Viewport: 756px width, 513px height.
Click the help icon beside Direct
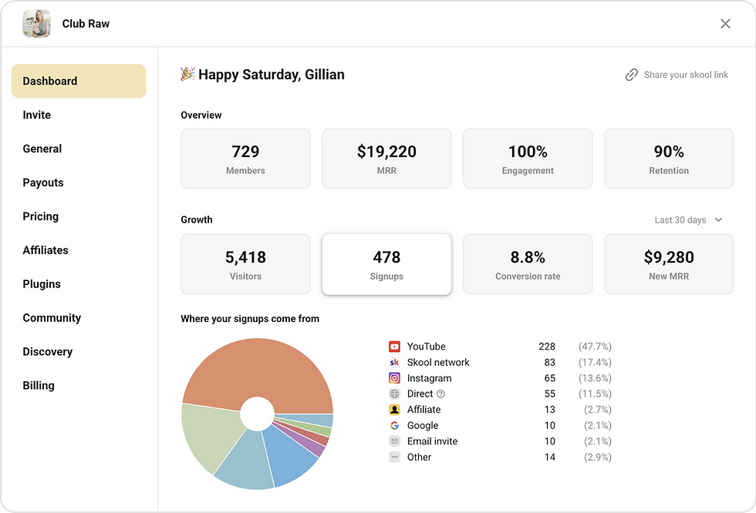click(441, 394)
